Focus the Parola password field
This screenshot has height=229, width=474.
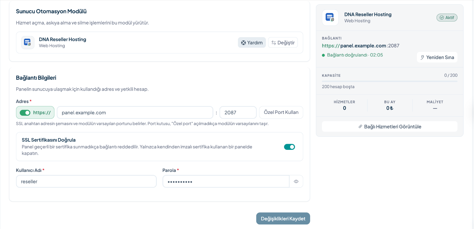click(226, 182)
